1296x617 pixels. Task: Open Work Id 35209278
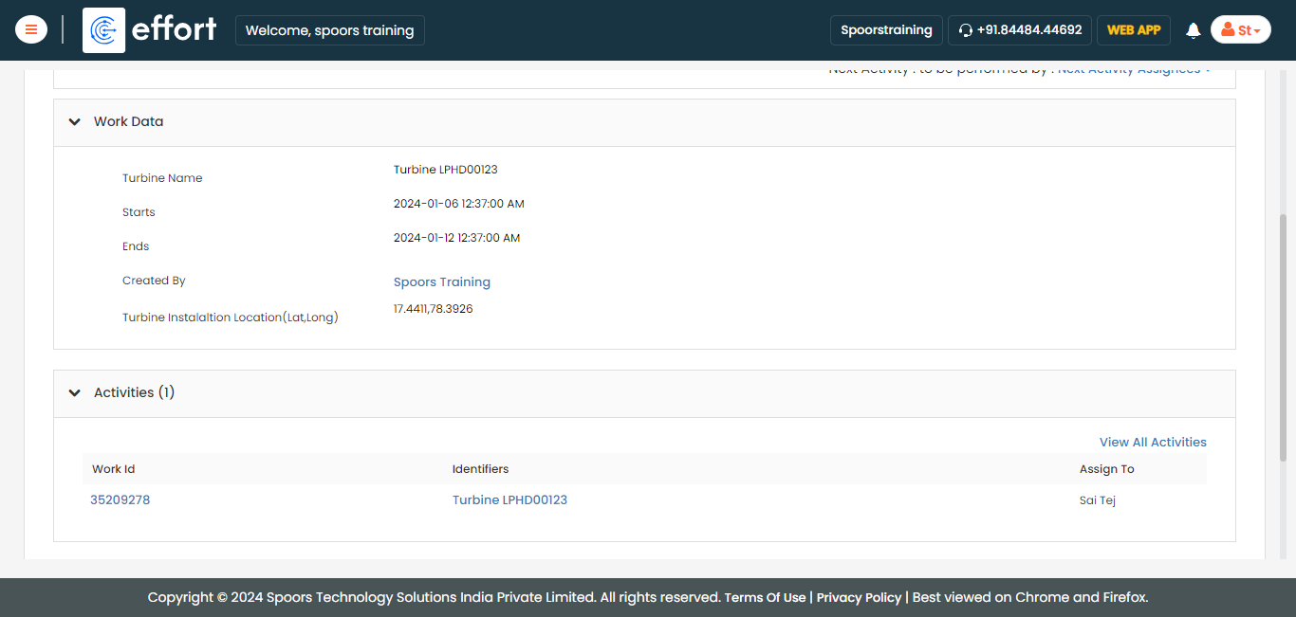pyautogui.click(x=120, y=500)
